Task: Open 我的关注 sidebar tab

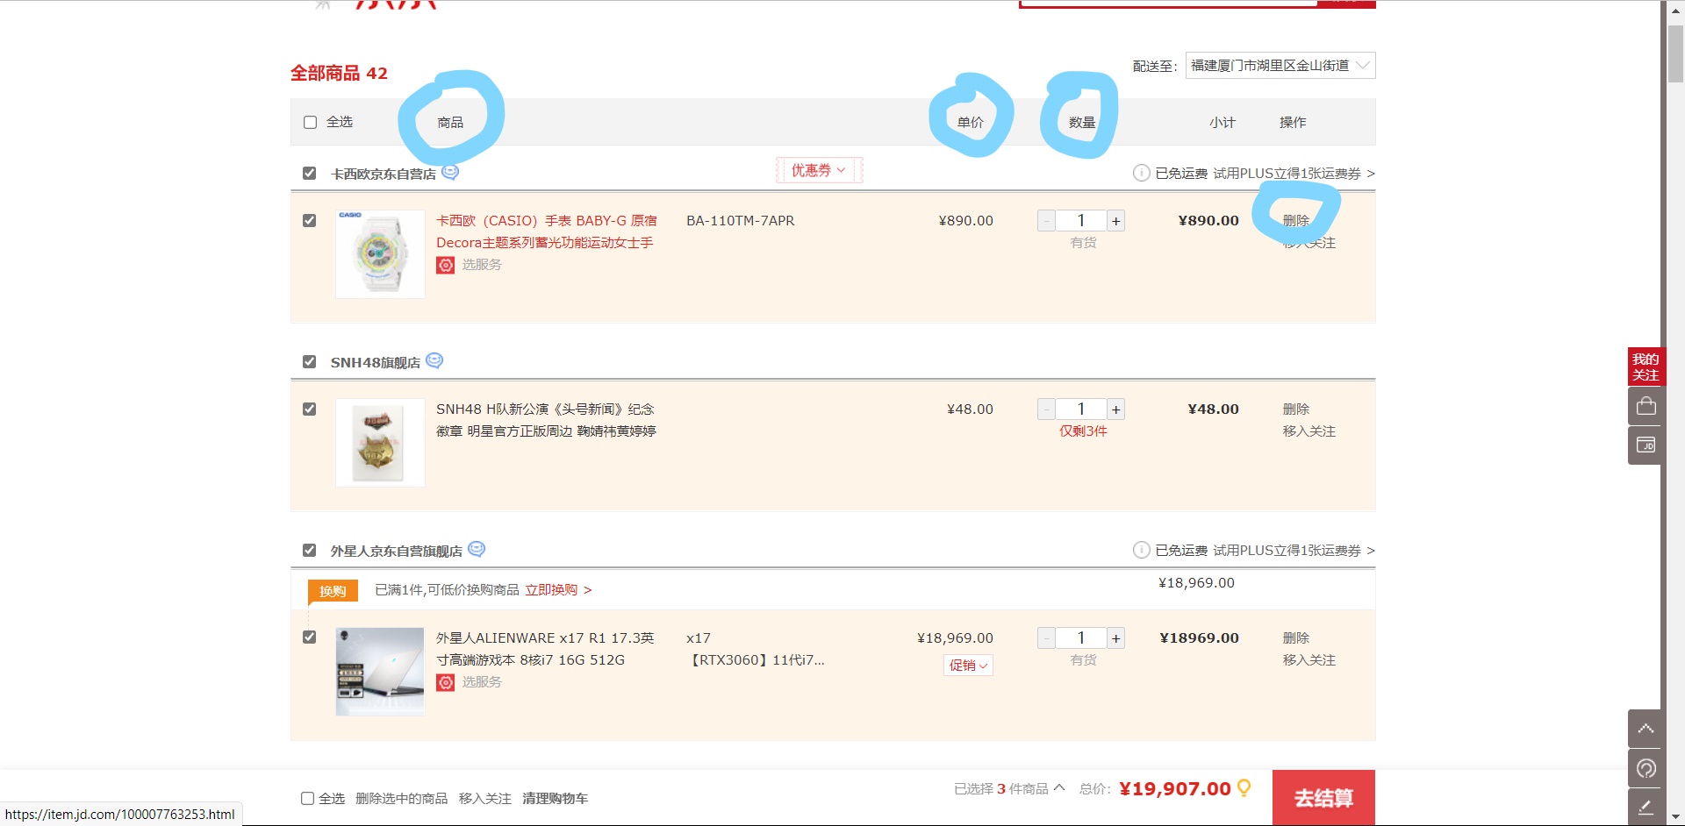Action: [x=1646, y=367]
